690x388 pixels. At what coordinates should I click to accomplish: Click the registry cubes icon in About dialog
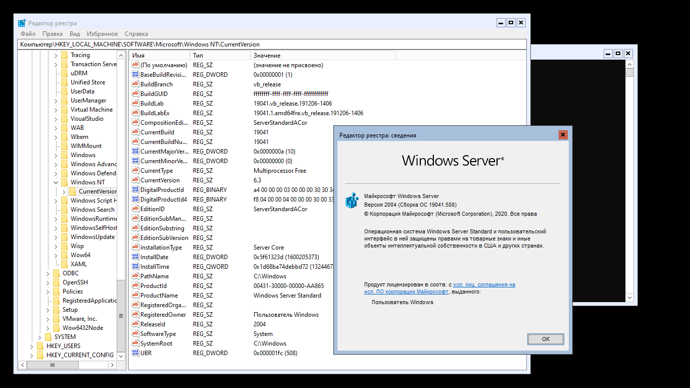(352, 201)
